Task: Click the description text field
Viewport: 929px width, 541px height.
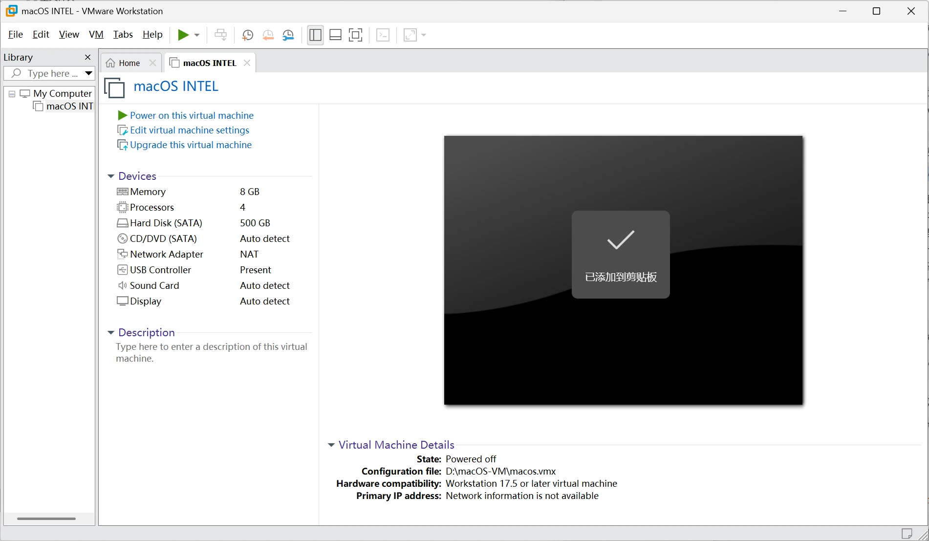Action: [212, 352]
